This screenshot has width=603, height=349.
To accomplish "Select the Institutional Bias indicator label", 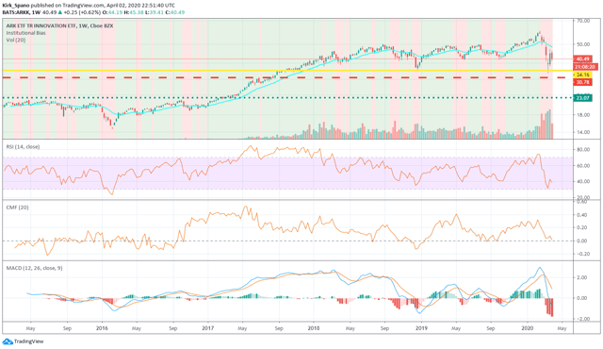I will [25, 33].
